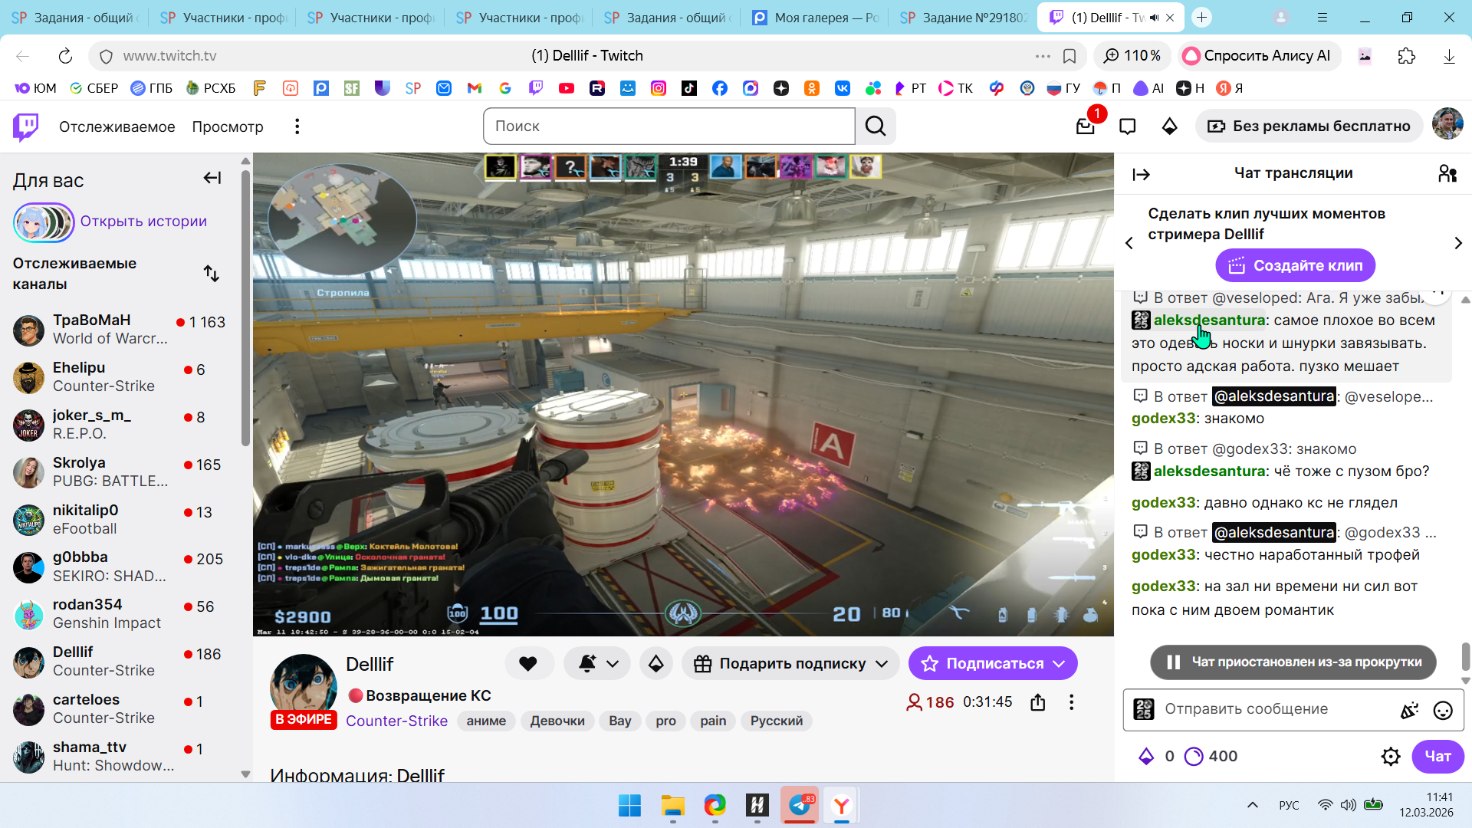Open the whispers chat bubble icon
This screenshot has width=1472, height=828.
click(1127, 127)
